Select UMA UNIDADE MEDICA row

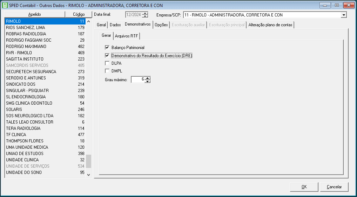pos(45,147)
